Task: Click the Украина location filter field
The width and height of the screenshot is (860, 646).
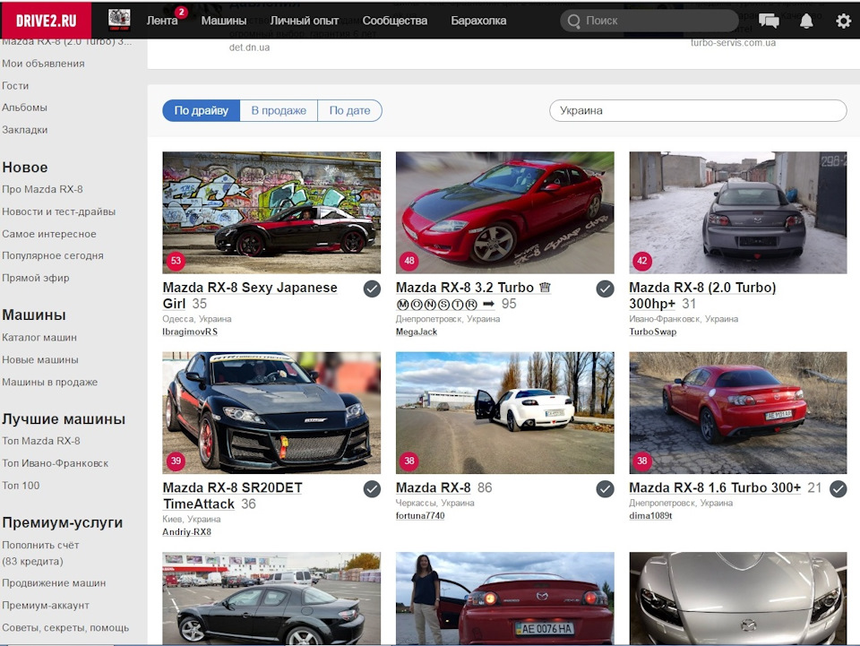Action: [698, 111]
